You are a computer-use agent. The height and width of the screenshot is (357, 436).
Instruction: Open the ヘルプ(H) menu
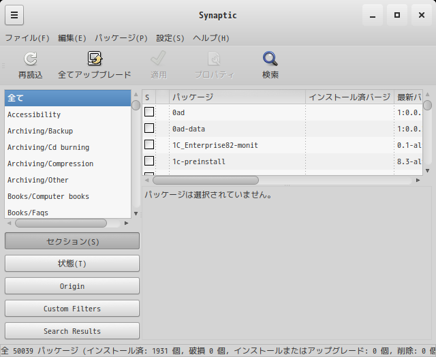[211, 38]
